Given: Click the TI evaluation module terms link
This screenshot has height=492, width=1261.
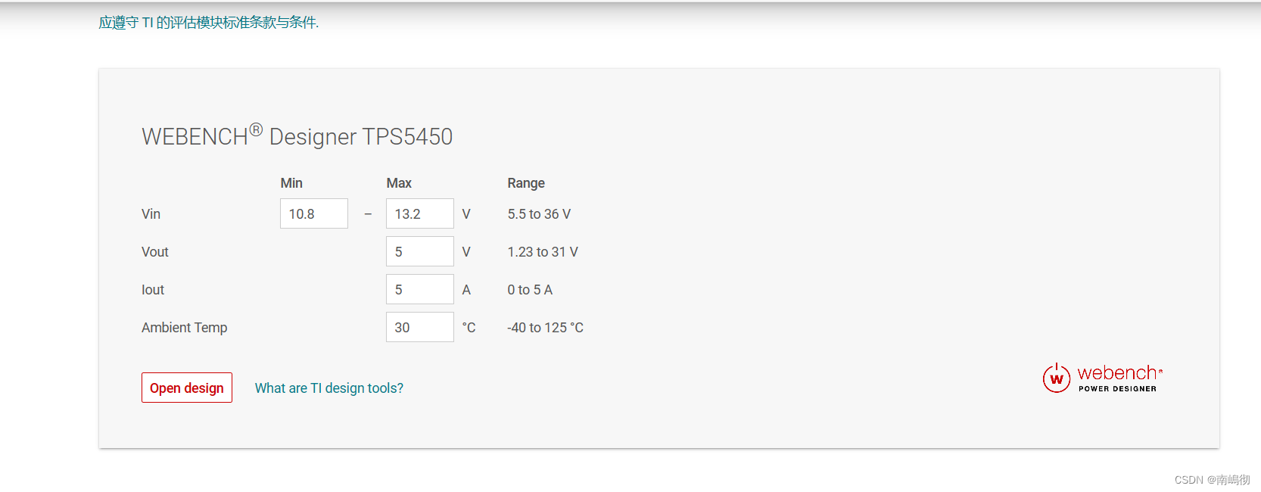Looking at the screenshot, I should click(x=209, y=23).
